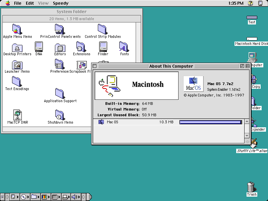This screenshot has height=201, width=268.
Task: Open the File menu
Action: click(x=18, y=3)
